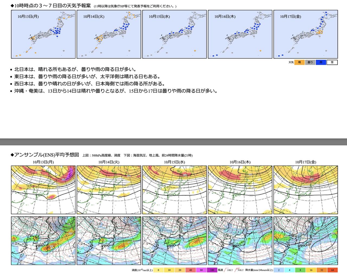The image size is (347, 274).
Task: View the surface pressure and precipitation chart for 10月14日(火)
Action: 109,241
